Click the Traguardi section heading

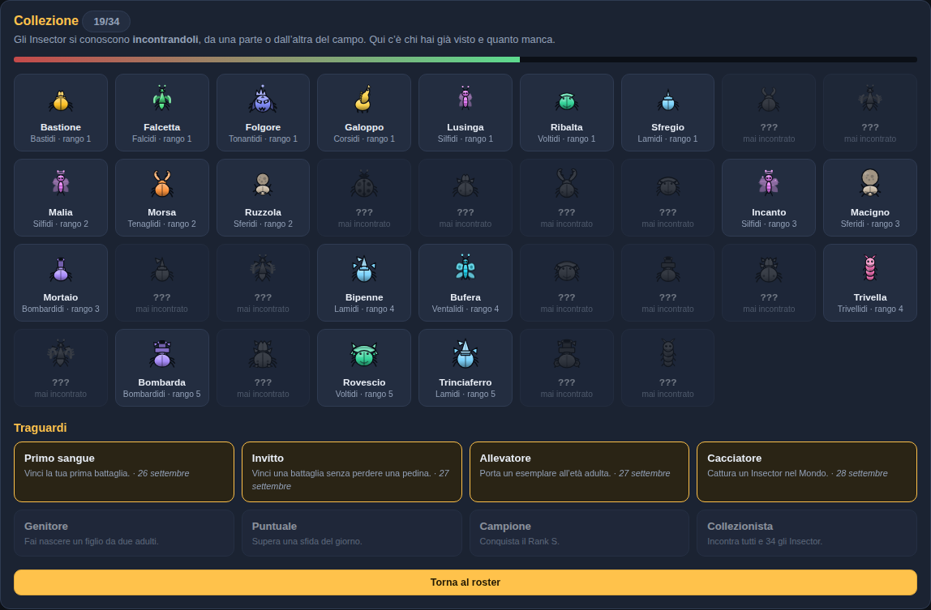[x=41, y=428]
